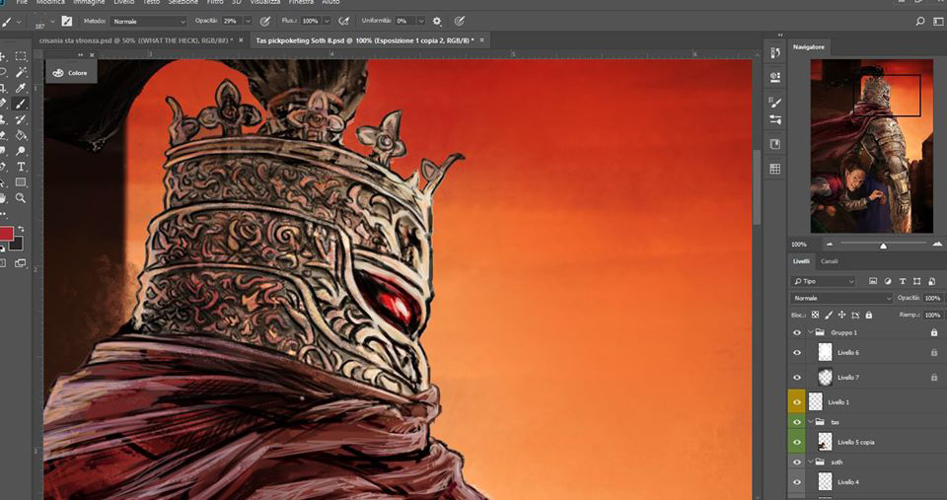Click the Navigatore preview thumbnail
This screenshot has width=947, height=500.
[x=871, y=145]
